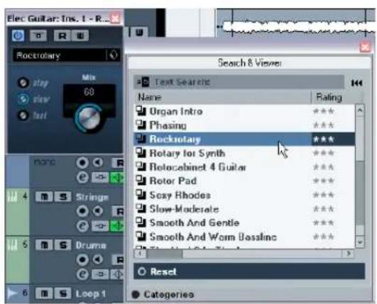Click the preset list scroll down arrow
Viewport: 377px width, 304px height.
[x=360, y=242]
